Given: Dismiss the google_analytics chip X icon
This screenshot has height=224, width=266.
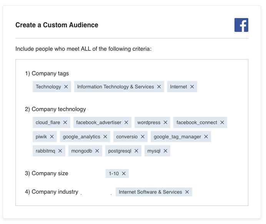Looking at the screenshot, I should 105,137.
